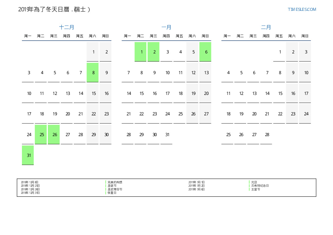Image resolution: width=333 pixels, height=235 pixels.
Task: Click green December 25 Christmas cell
Action: [41, 134]
